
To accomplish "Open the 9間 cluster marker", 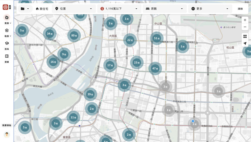I will [64, 54].
